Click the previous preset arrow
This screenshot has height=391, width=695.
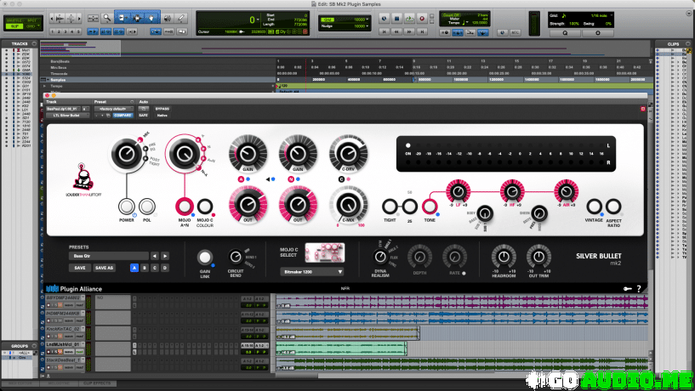point(155,256)
